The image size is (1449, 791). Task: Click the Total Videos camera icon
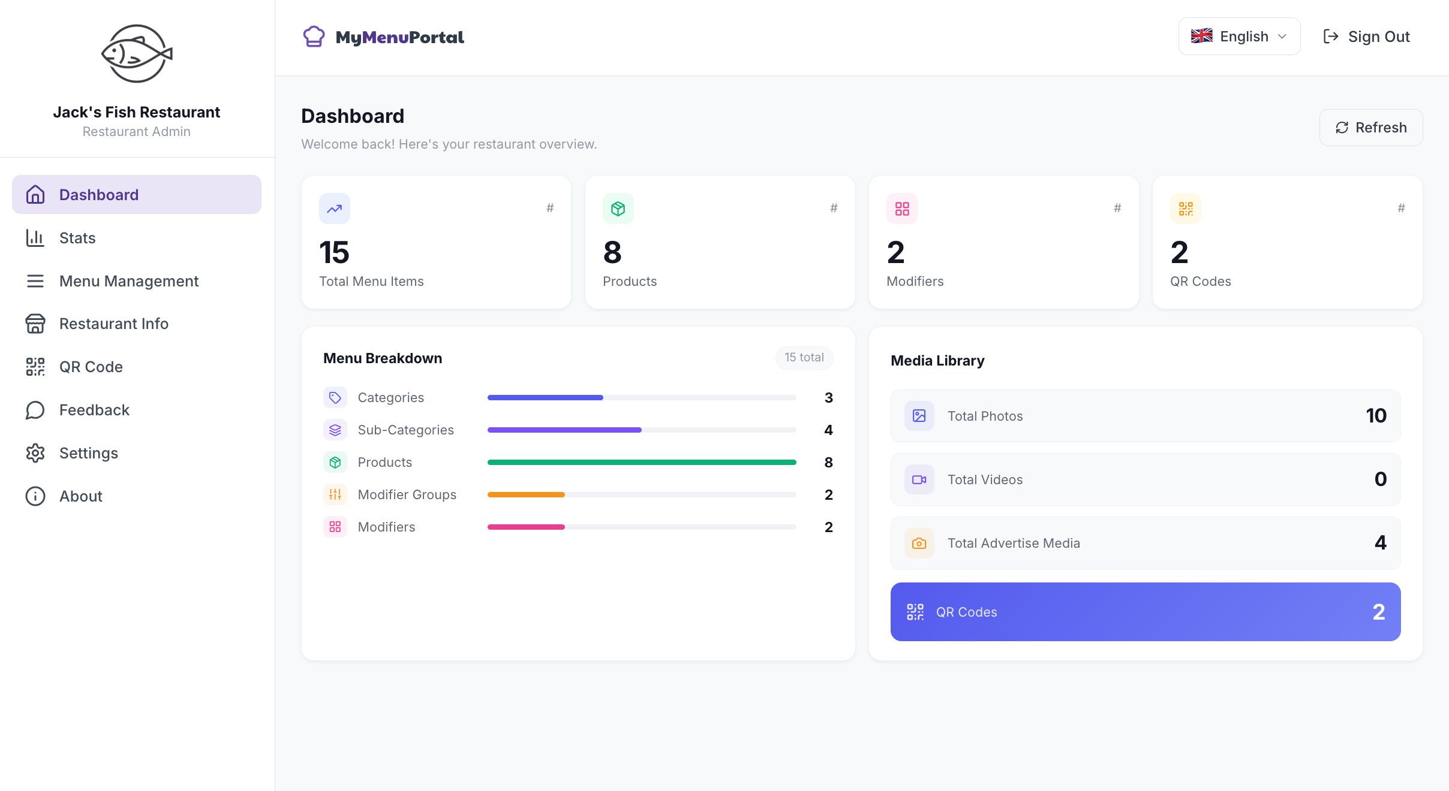tap(919, 479)
